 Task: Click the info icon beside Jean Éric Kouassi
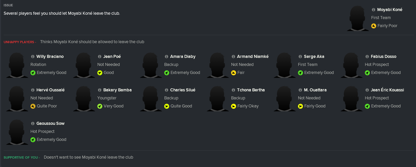click(367, 90)
